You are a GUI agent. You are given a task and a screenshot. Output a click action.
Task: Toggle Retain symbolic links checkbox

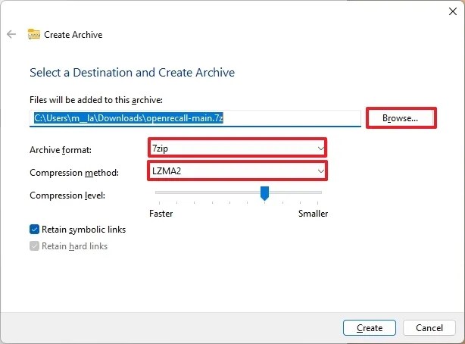coord(34,229)
